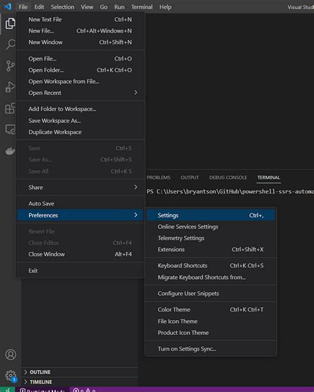The image size is (314, 392).
Task: Choose New File... menu entry
Action: pos(81,31)
